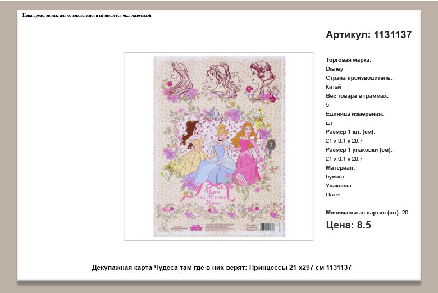Image resolution: width=438 pixels, height=293 pixels.
Task: Click the label "Страна производитель:"
Action: pos(359,77)
